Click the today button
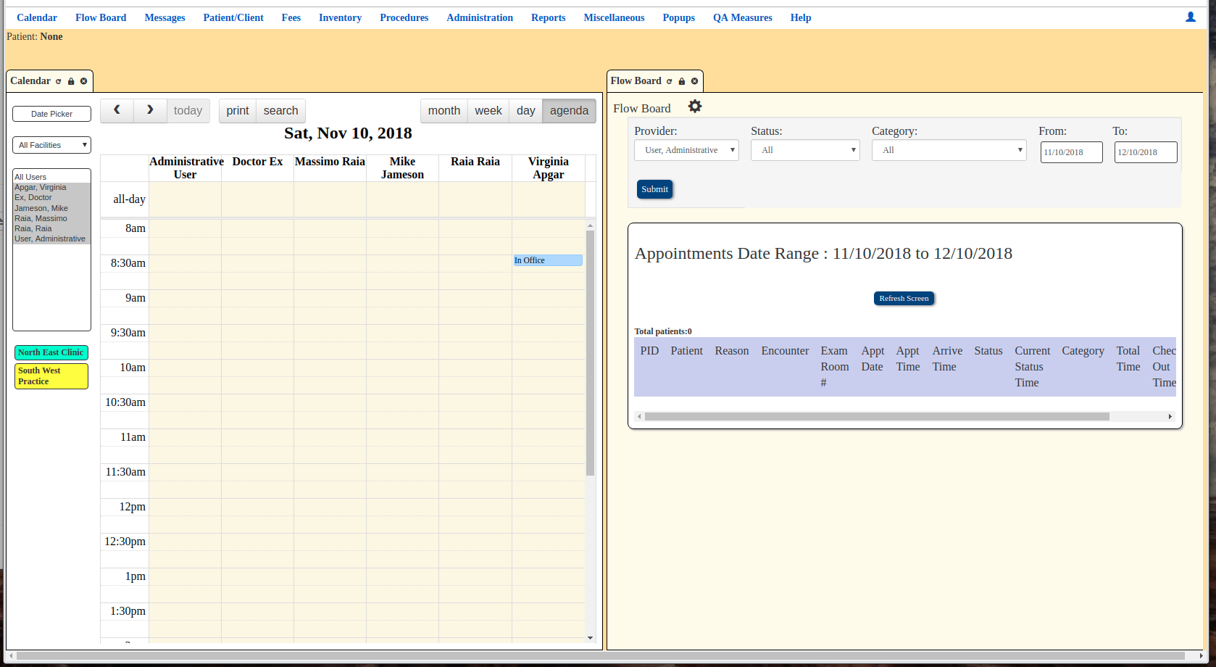 tap(188, 110)
